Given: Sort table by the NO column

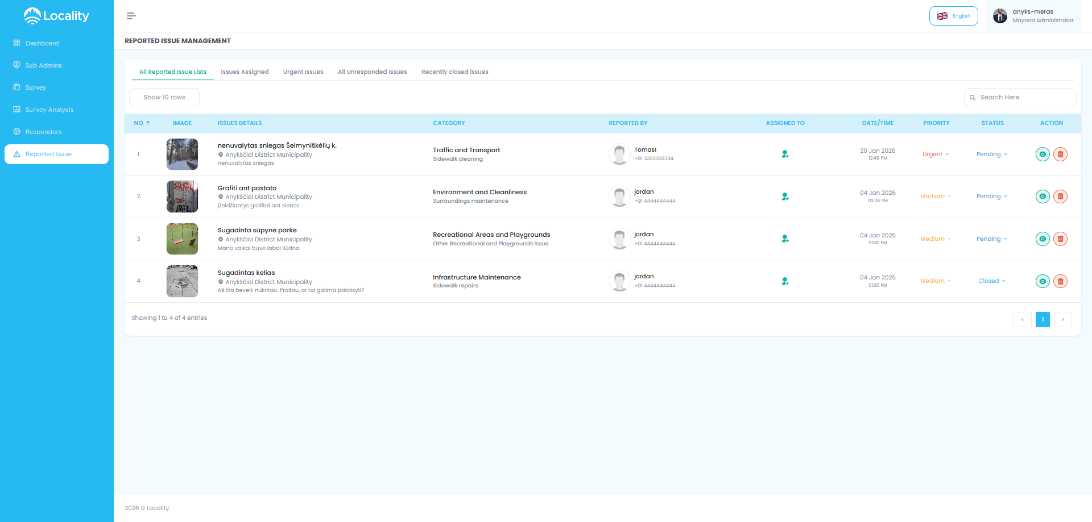Looking at the screenshot, I should coord(142,123).
